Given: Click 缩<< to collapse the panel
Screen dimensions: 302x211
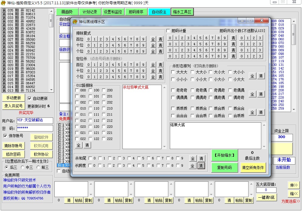Looking at the screenshot, I should click(294, 193).
